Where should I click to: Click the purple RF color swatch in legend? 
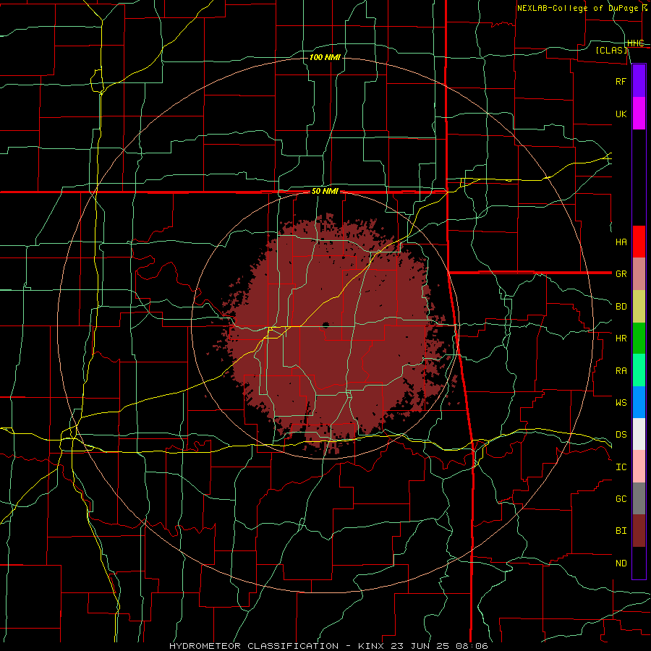[x=639, y=81]
